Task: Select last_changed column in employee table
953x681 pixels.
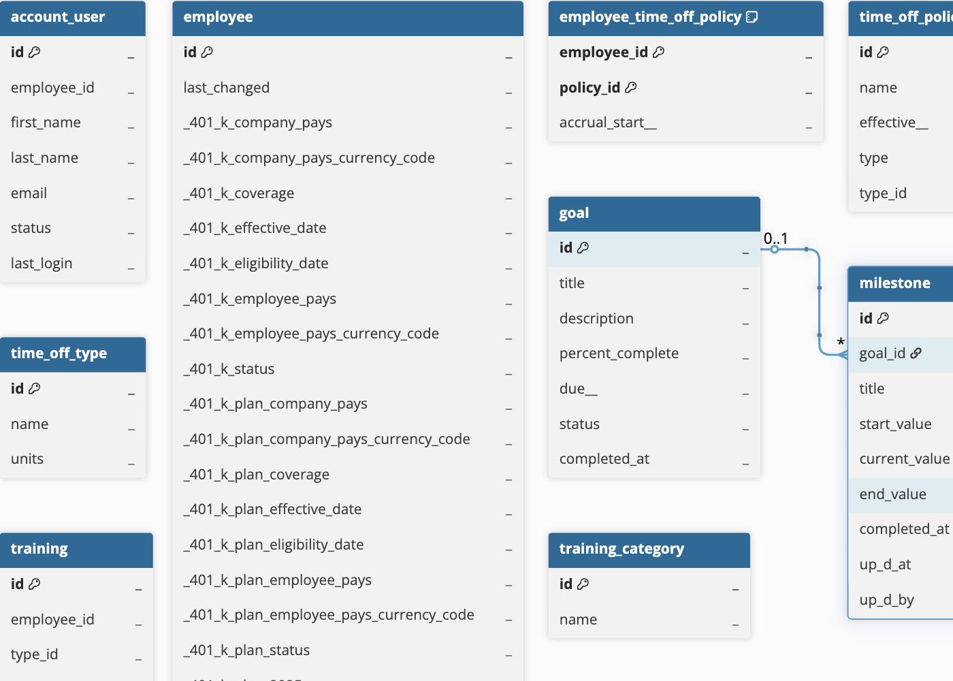Action: pos(348,88)
